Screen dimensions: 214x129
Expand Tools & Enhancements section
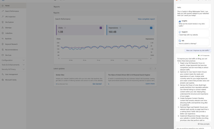tap(13, 65)
